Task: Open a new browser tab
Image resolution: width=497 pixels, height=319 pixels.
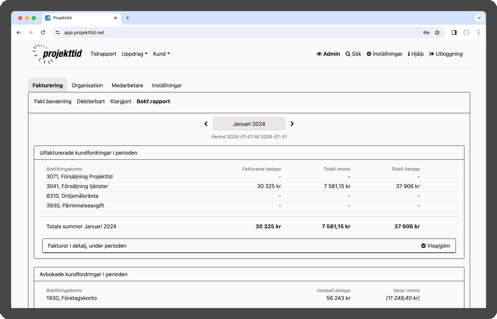Action: [128, 18]
